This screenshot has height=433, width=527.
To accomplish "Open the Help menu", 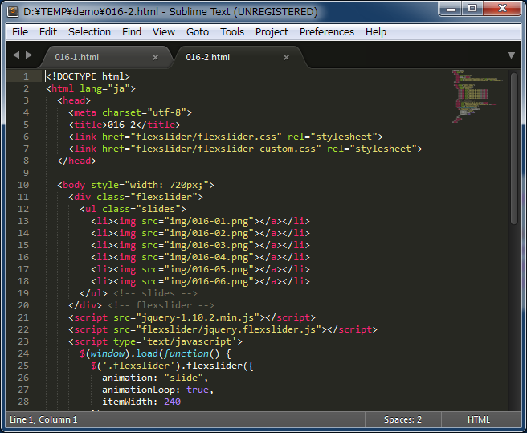I will pyautogui.click(x=376, y=32).
